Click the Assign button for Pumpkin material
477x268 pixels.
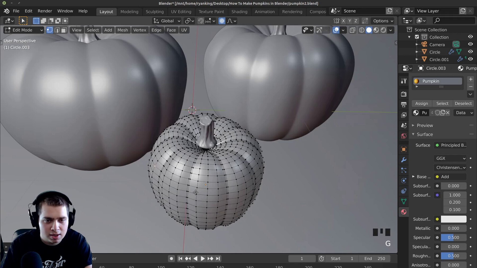(x=422, y=103)
